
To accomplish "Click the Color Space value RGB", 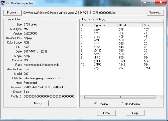I will click(x=27, y=42).
